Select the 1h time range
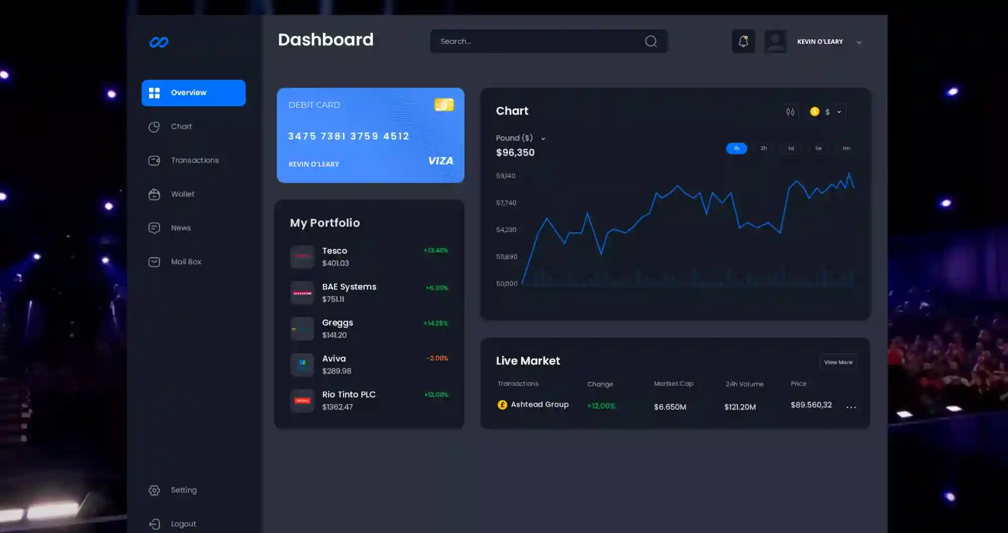 (x=736, y=148)
